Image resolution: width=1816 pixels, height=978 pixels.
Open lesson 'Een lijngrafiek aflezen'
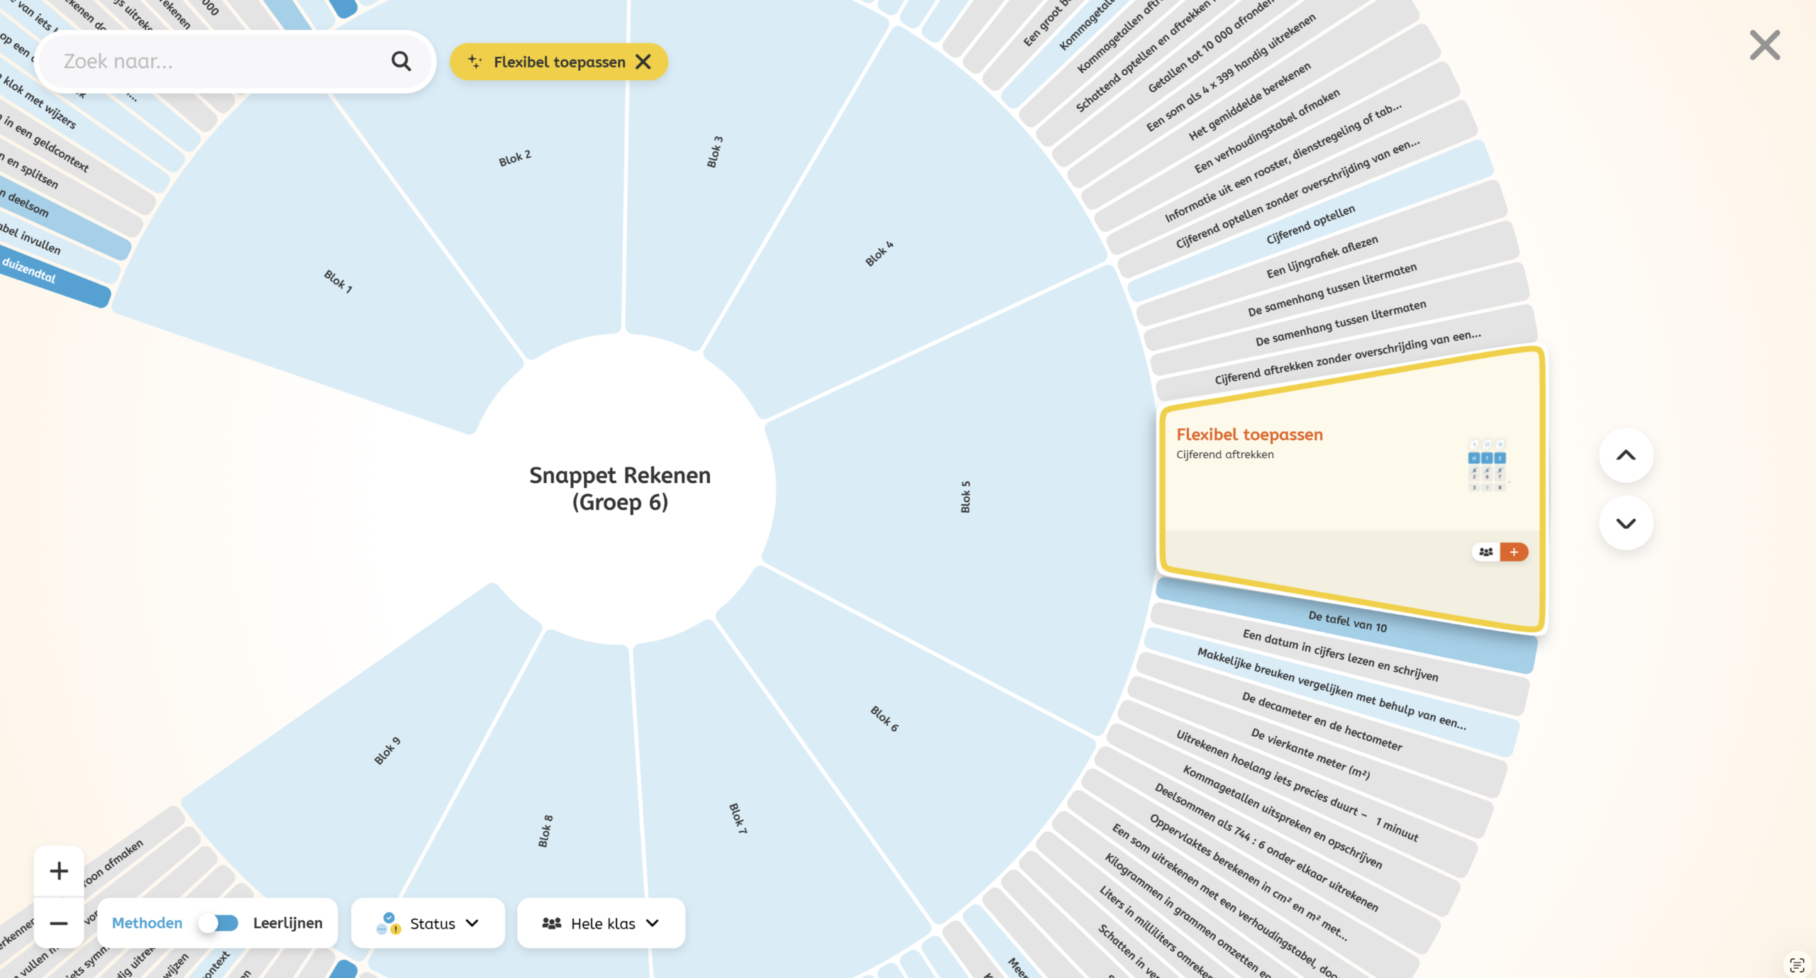(x=1322, y=257)
